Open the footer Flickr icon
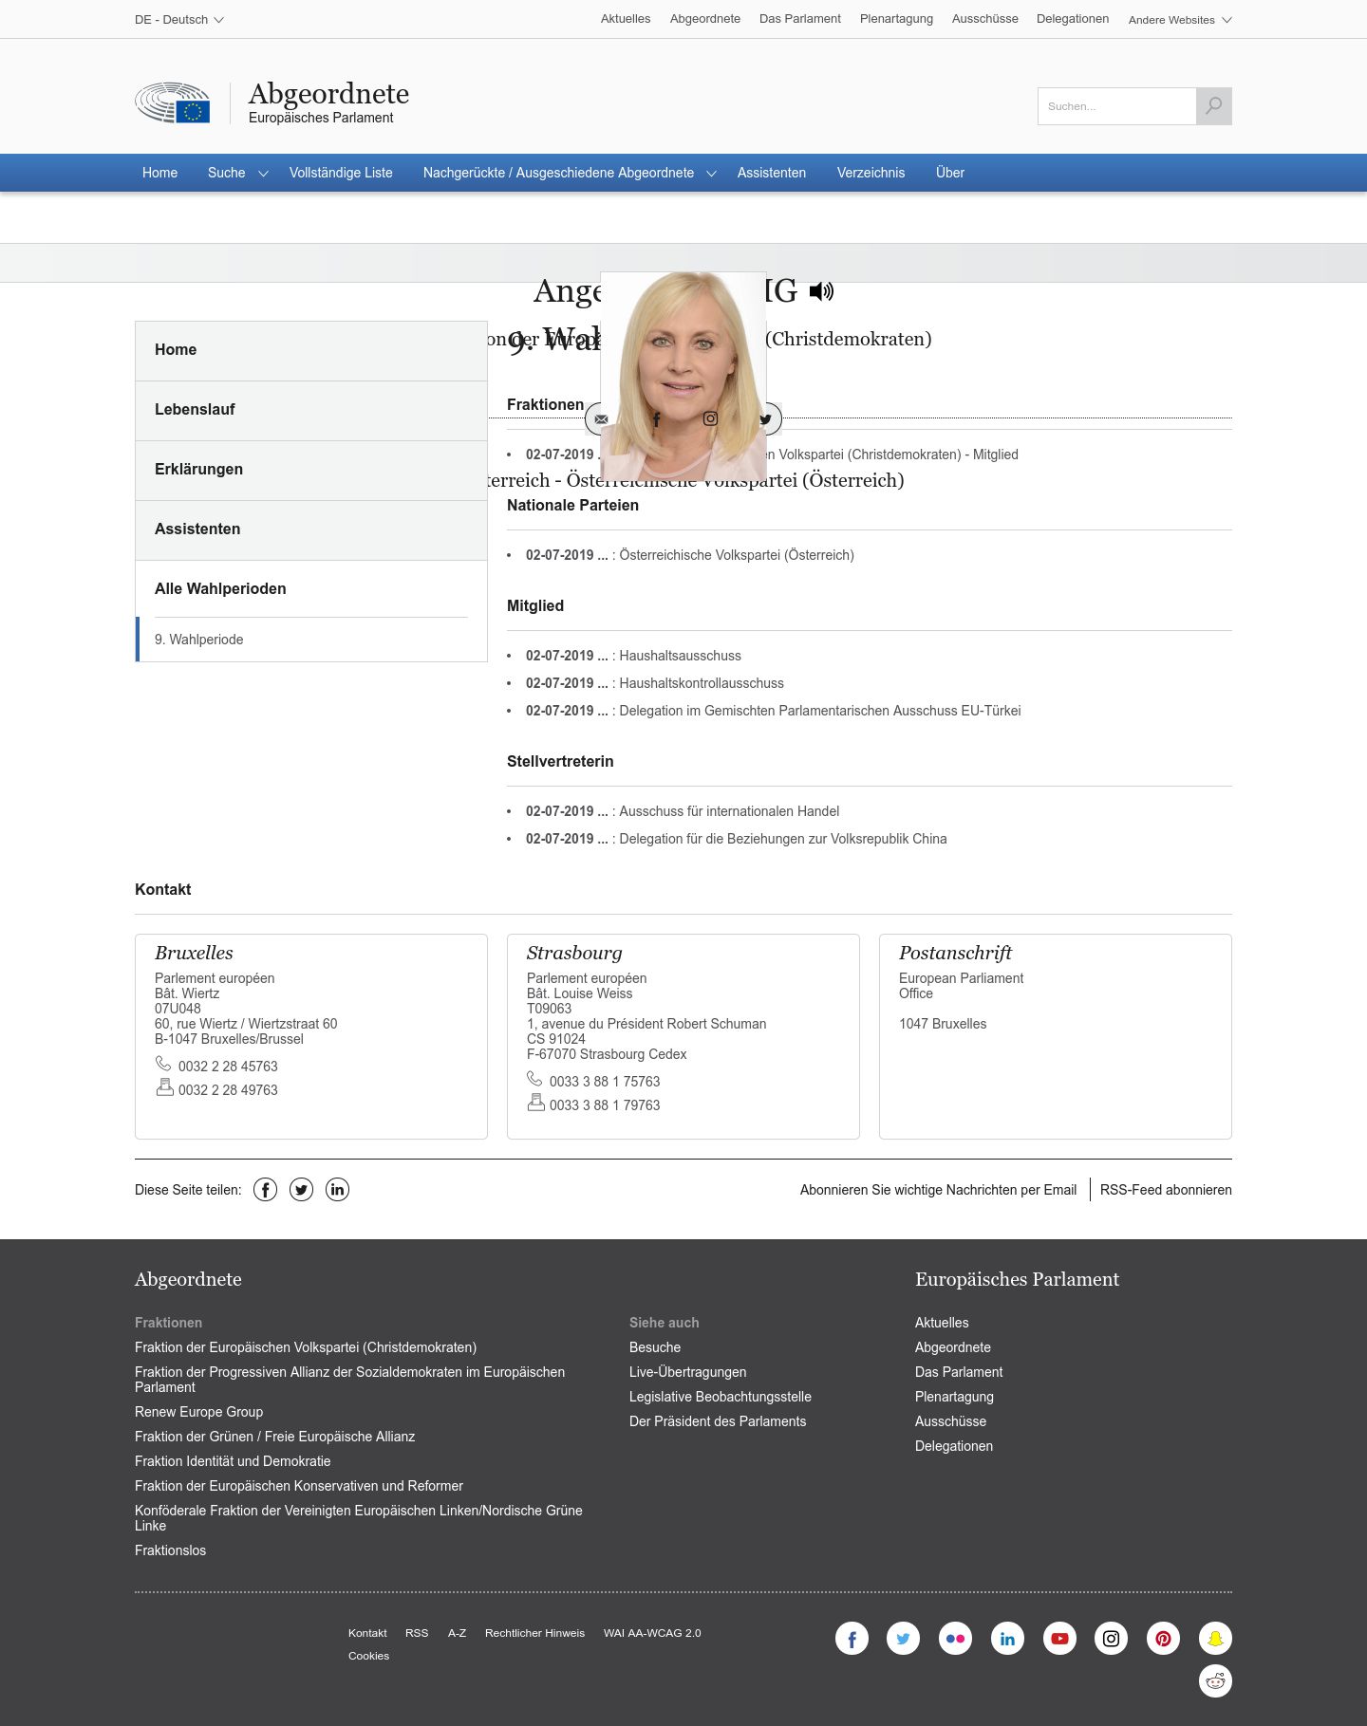The height and width of the screenshot is (1726, 1367). (955, 1638)
